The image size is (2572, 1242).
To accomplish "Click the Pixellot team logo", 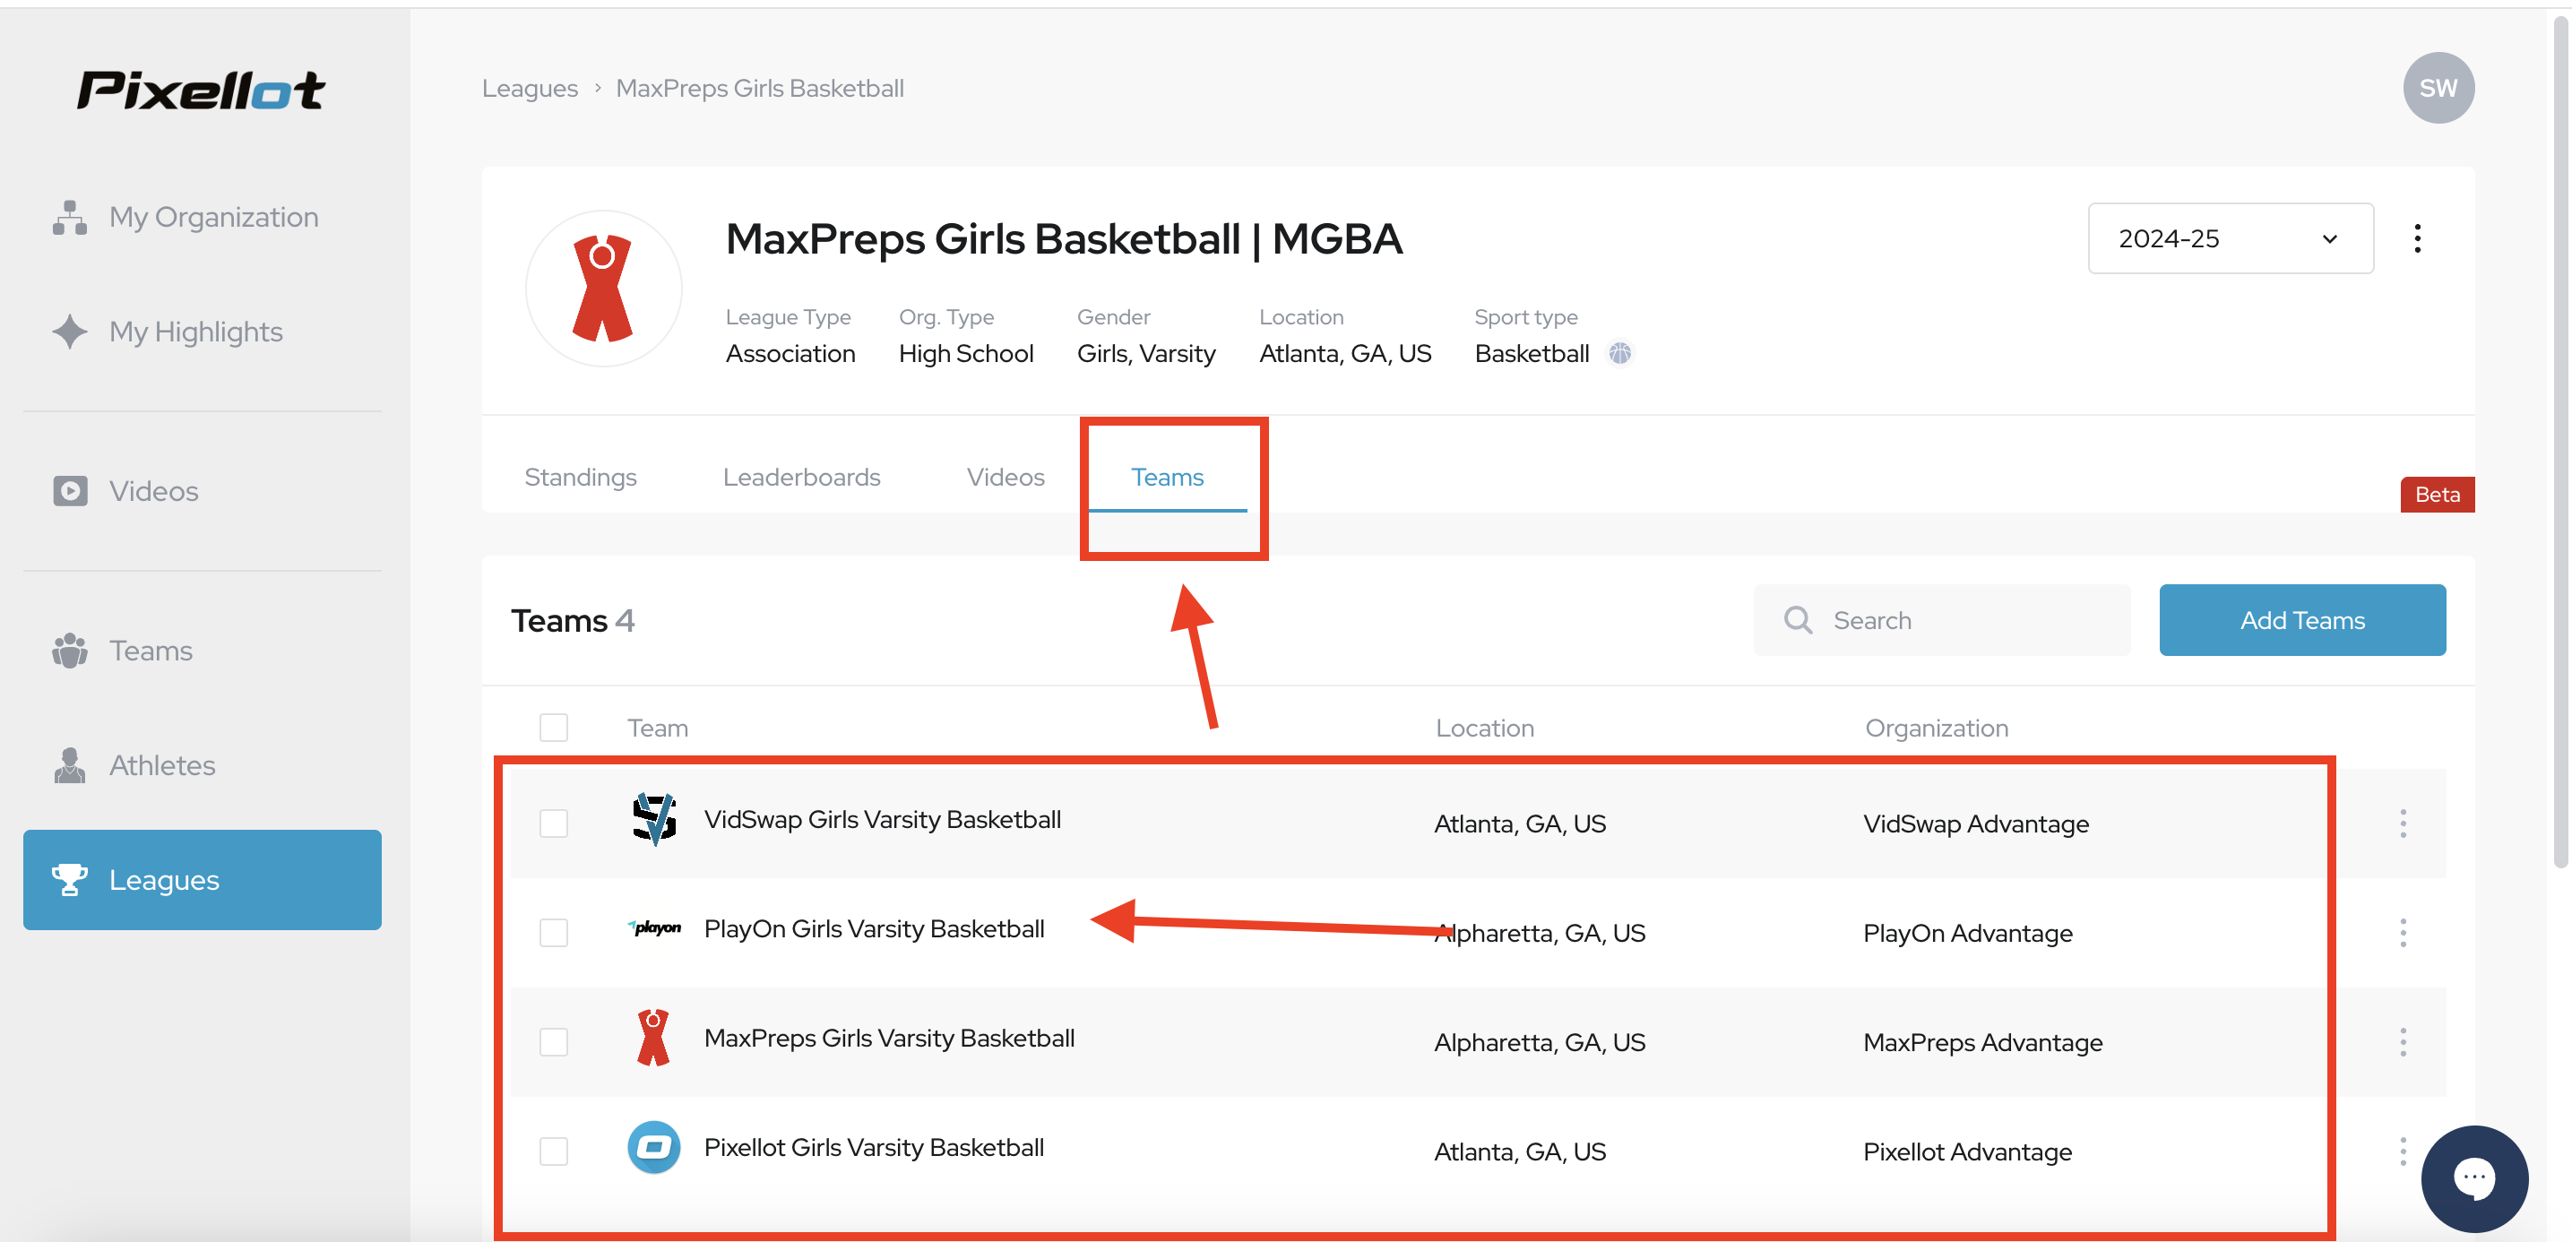I will [654, 1147].
